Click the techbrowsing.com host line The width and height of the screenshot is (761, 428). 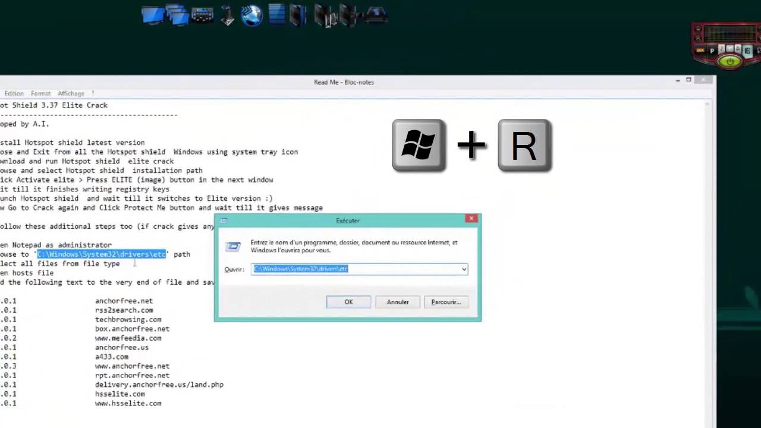point(128,319)
